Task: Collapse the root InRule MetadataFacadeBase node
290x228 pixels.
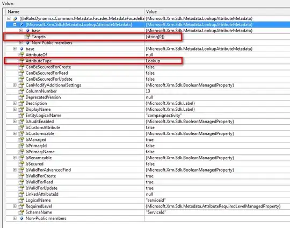Action: tap(9, 18)
